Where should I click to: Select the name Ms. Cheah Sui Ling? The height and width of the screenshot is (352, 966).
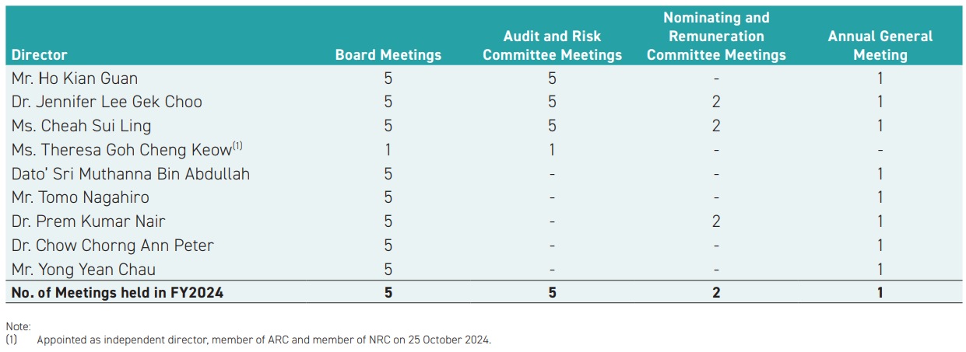tap(81, 126)
